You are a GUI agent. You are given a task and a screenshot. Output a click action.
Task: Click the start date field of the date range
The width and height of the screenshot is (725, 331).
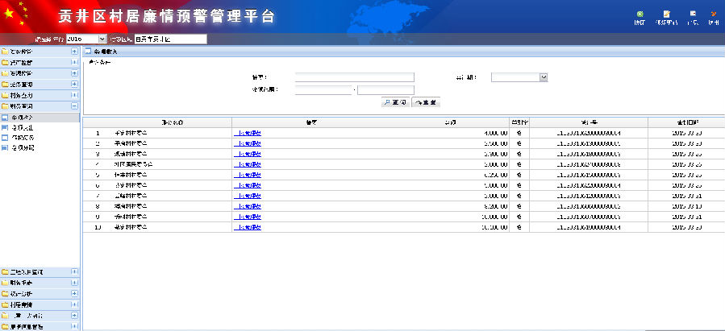324,89
